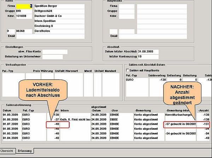Select Saldenabstimmung row dated 01.05.2009

click(106, 134)
